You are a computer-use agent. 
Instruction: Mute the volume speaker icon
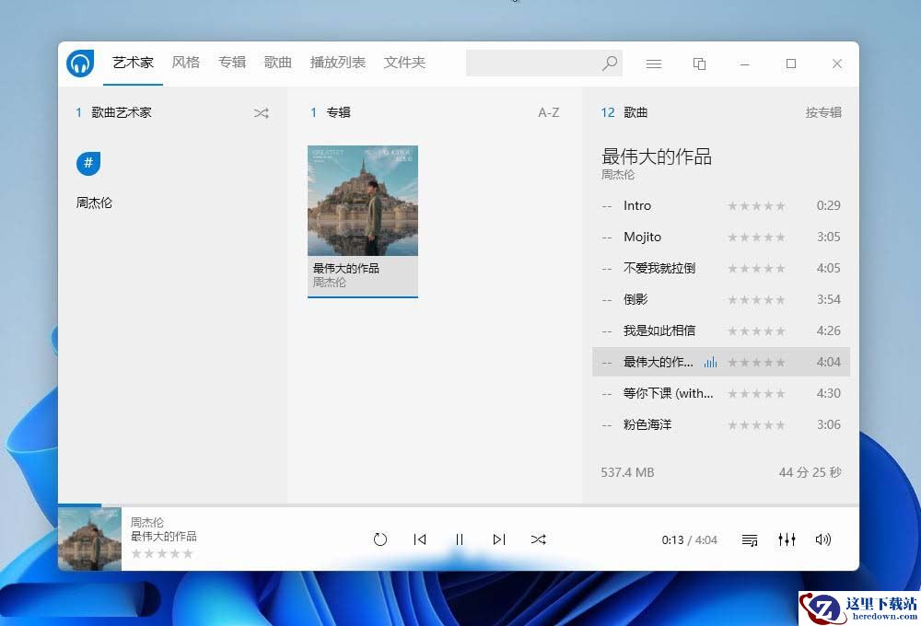822,539
